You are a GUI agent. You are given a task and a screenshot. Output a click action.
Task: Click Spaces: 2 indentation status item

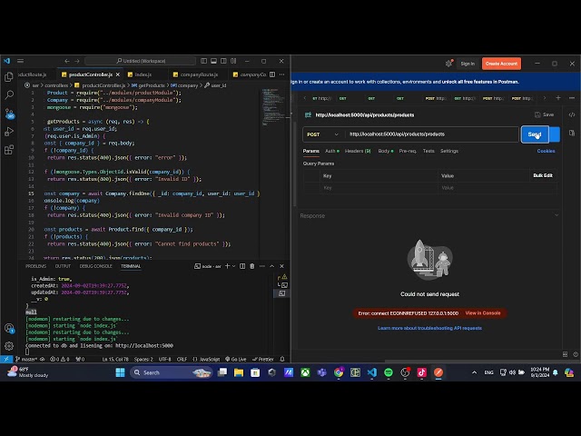(x=143, y=359)
